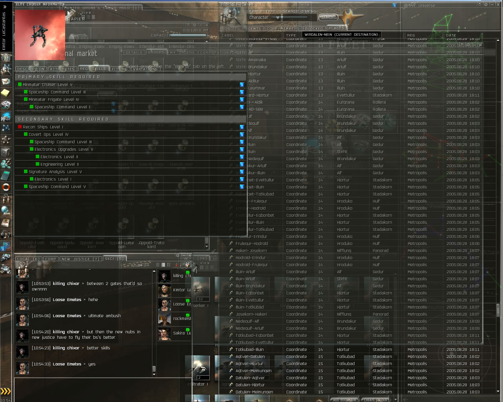The height and width of the screenshot is (402, 503).
Task: Open the mail envelope icon in the sidebar
Action: (x=6, y=82)
